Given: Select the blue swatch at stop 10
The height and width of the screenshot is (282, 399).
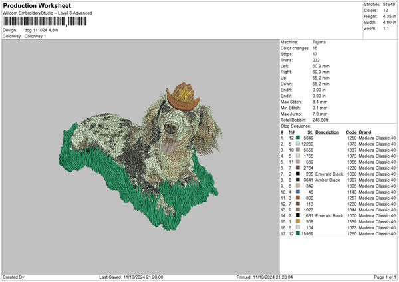Looking at the screenshot, I should point(297,192).
